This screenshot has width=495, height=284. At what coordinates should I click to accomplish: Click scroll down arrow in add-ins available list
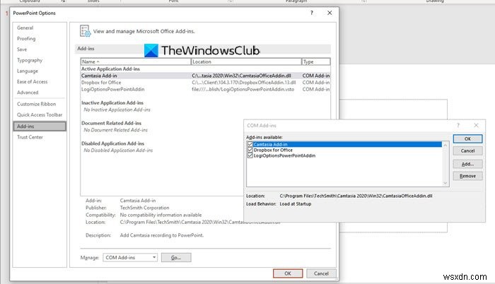pos(445,184)
